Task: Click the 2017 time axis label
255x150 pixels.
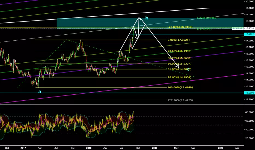Action: pos(23,148)
